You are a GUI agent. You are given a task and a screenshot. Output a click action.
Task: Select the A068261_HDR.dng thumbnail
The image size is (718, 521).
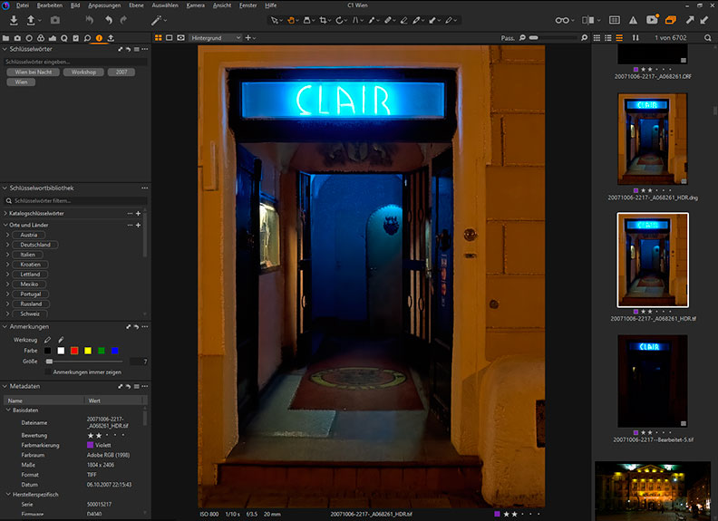(x=652, y=140)
